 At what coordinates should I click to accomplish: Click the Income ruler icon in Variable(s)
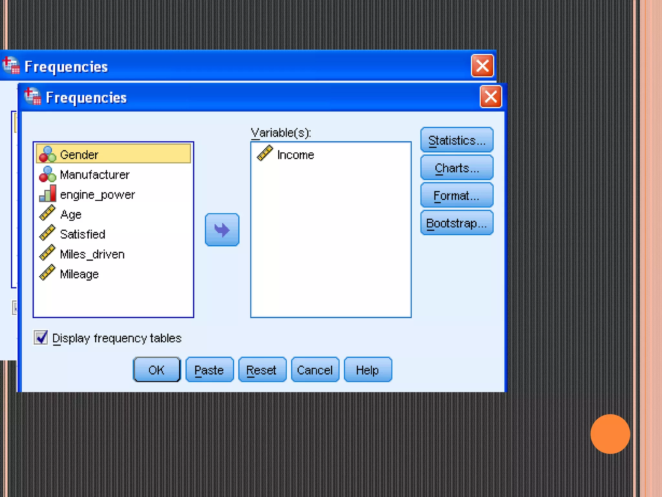(265, 153)
